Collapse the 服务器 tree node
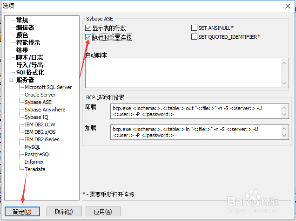The width and height of the screenshot is (296, 221). [11, 80]
